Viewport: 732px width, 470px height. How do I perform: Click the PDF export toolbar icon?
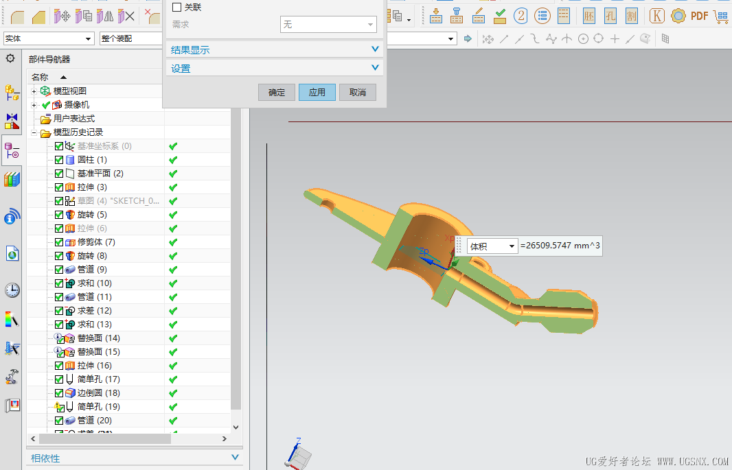tap(699, 16)
